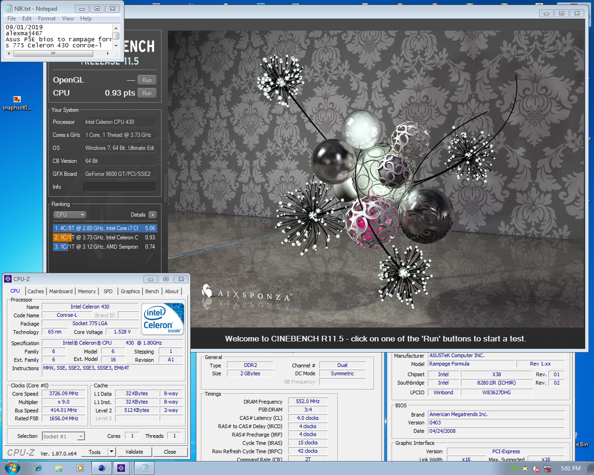Select ranking row 1C/1T Intel Celeron 0.93
Image resolution: width=594 pixels, height=475 pixels.
[105, 237]
